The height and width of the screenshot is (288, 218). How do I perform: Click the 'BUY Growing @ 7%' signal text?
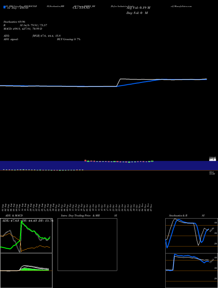click(x=68, y=39)
